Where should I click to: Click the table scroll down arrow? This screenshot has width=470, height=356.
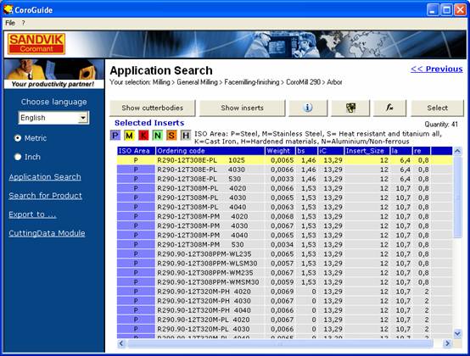[x=457, y=333]
